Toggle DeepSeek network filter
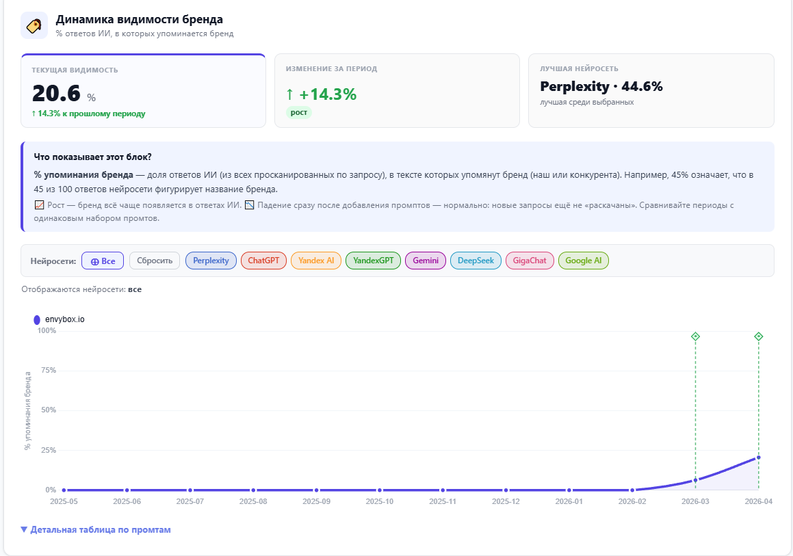Screen dimensions: 793x556 click(476, 261)
